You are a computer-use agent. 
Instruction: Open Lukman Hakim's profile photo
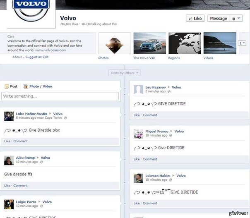coord(139,178)
